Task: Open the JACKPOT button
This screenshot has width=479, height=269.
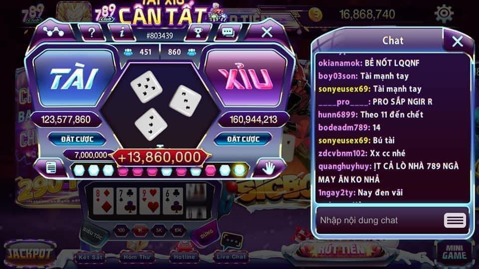Action: [29, 254]
